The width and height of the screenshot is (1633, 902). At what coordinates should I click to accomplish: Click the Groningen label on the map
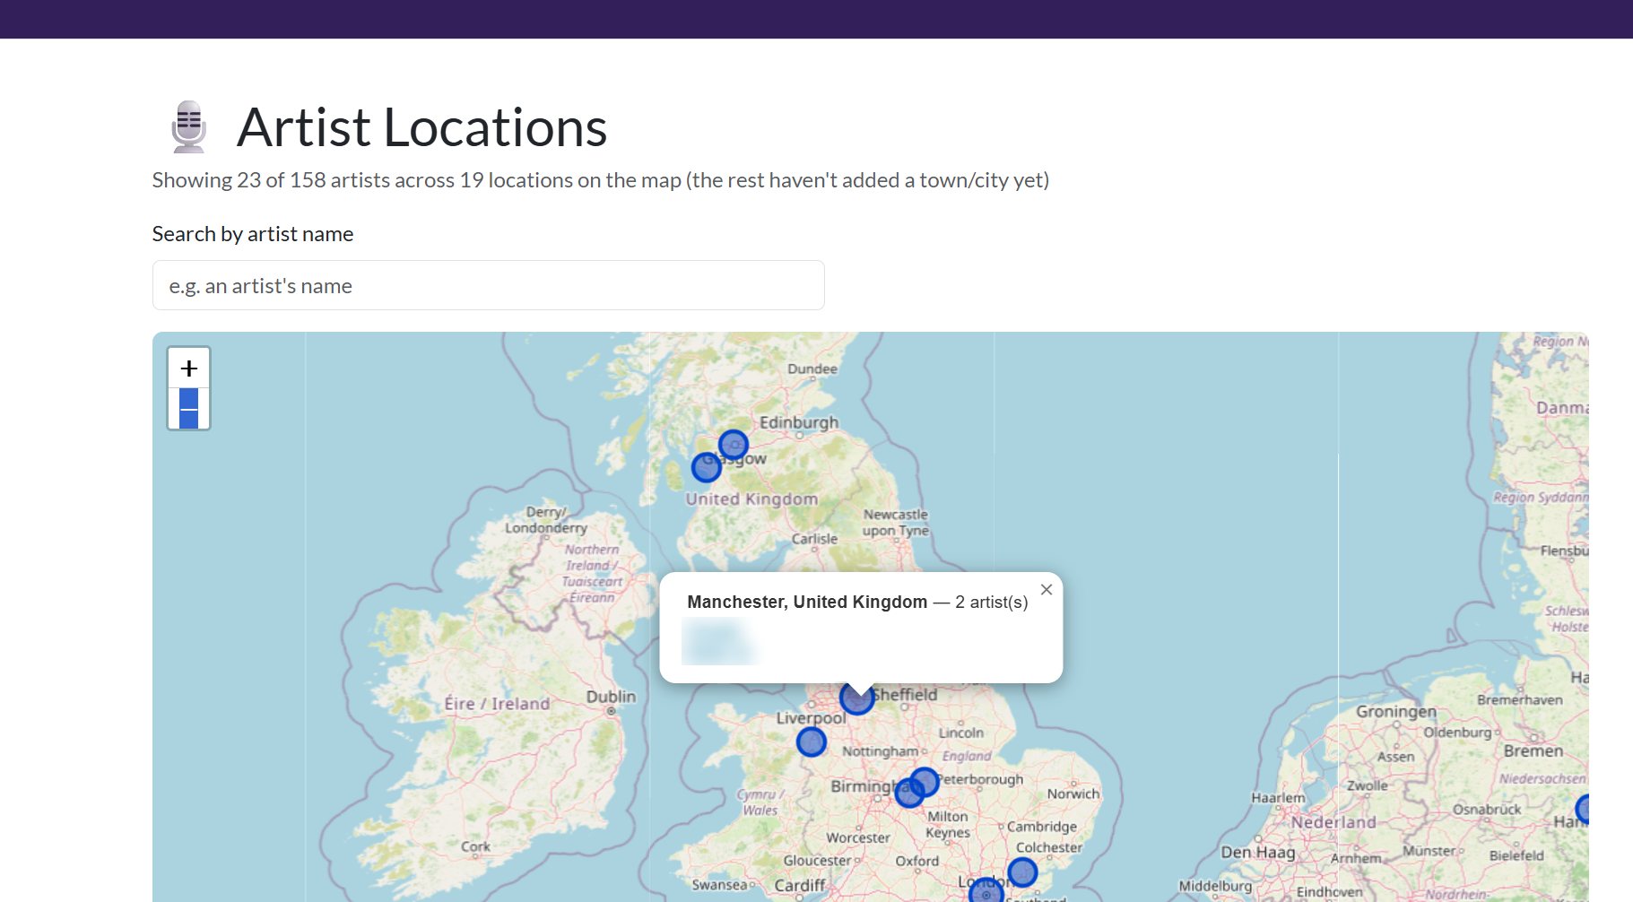(1395, 712)
